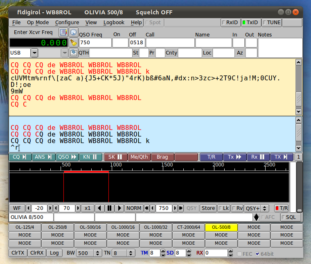
Task: Click the blue T/R macro button
Action: 212,157
